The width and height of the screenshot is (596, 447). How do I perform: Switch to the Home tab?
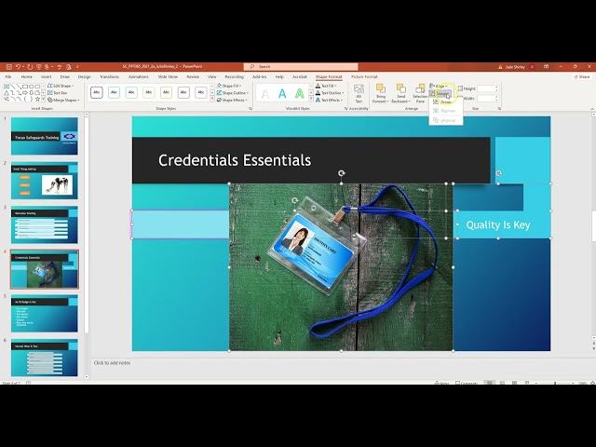coord(27,76)
